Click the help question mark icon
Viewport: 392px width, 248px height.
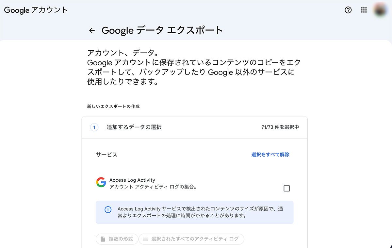pos(348,10)
